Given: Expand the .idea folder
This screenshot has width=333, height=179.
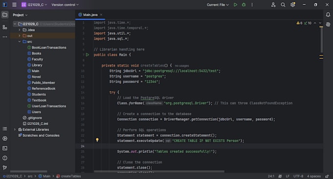Looking at the screenshot, I should [x=19, y=30].
